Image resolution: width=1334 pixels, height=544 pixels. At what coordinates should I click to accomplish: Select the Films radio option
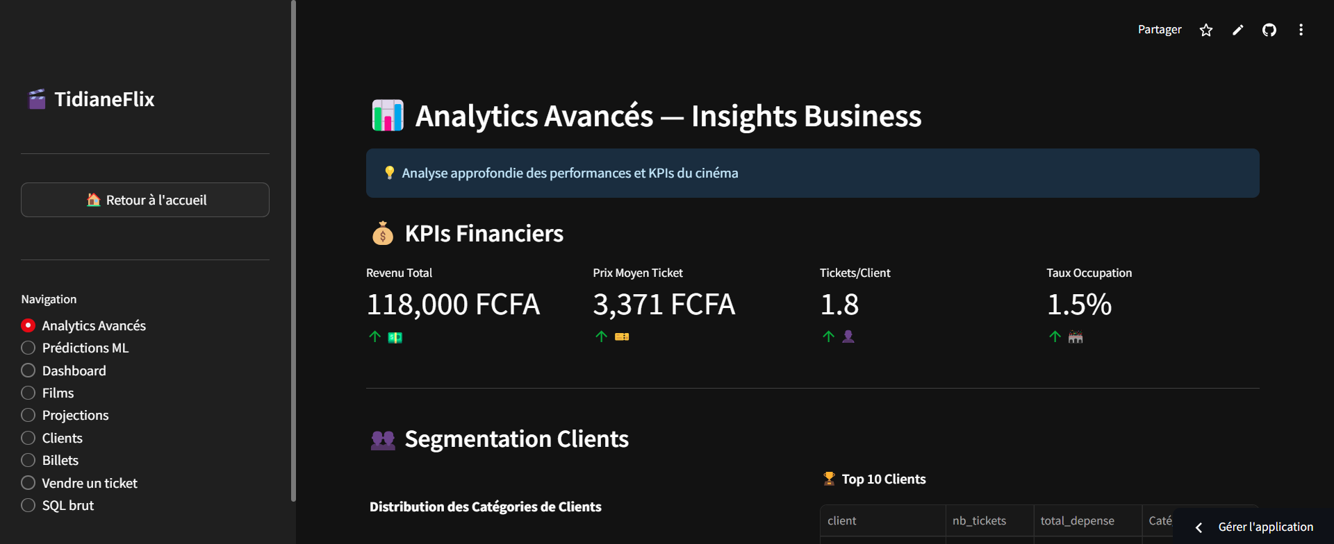(x=28, y=393)
